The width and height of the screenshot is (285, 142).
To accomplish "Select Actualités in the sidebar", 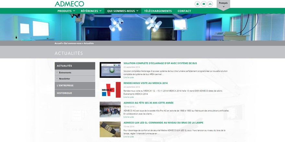I will coord(75,66).
